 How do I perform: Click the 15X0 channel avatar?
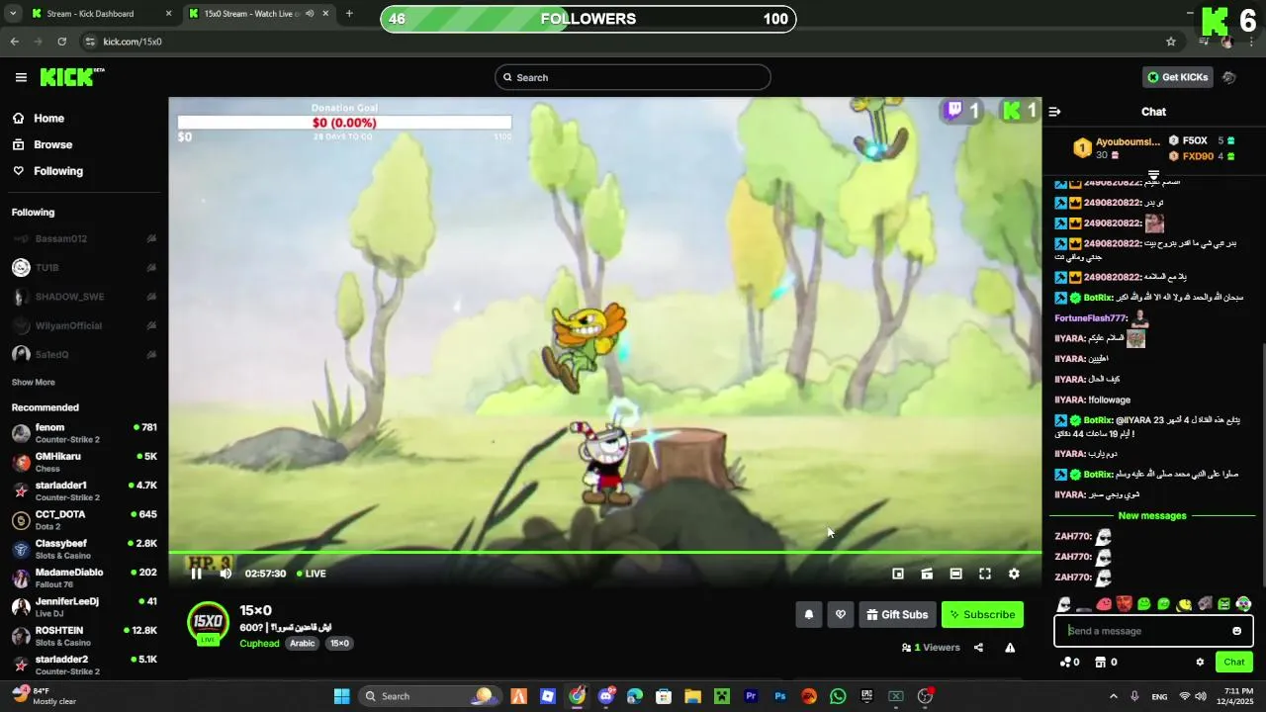208,623
